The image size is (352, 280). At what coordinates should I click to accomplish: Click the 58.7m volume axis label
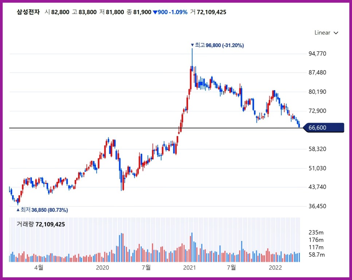pyautogui.click(x=317, y=254)
